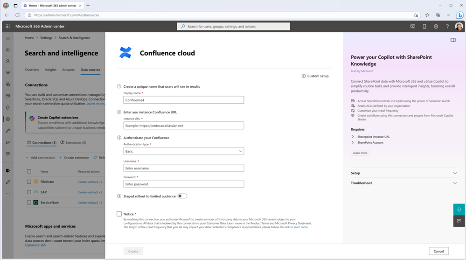466x260 pixels.
Task: Follow the learn more link in Notice
Action: 301,227
